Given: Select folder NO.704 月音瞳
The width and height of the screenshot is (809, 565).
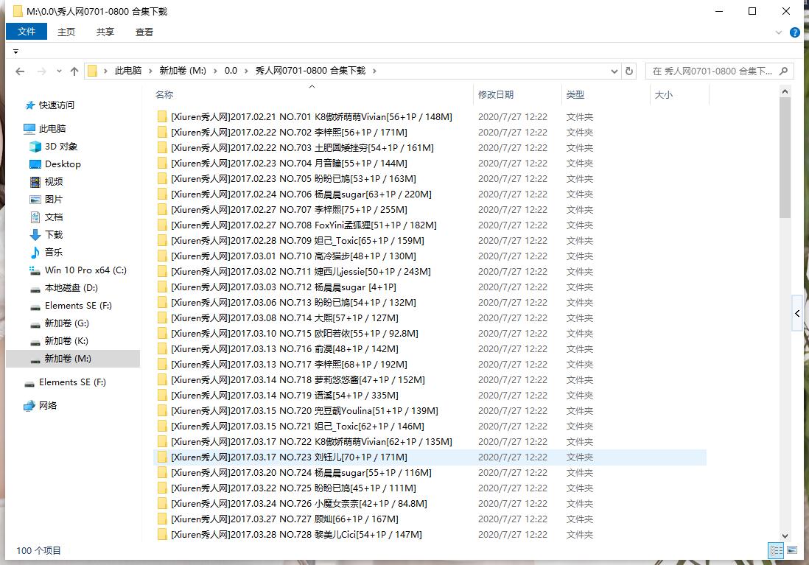Looking at the screenshot, I should [x=289, y=164].
